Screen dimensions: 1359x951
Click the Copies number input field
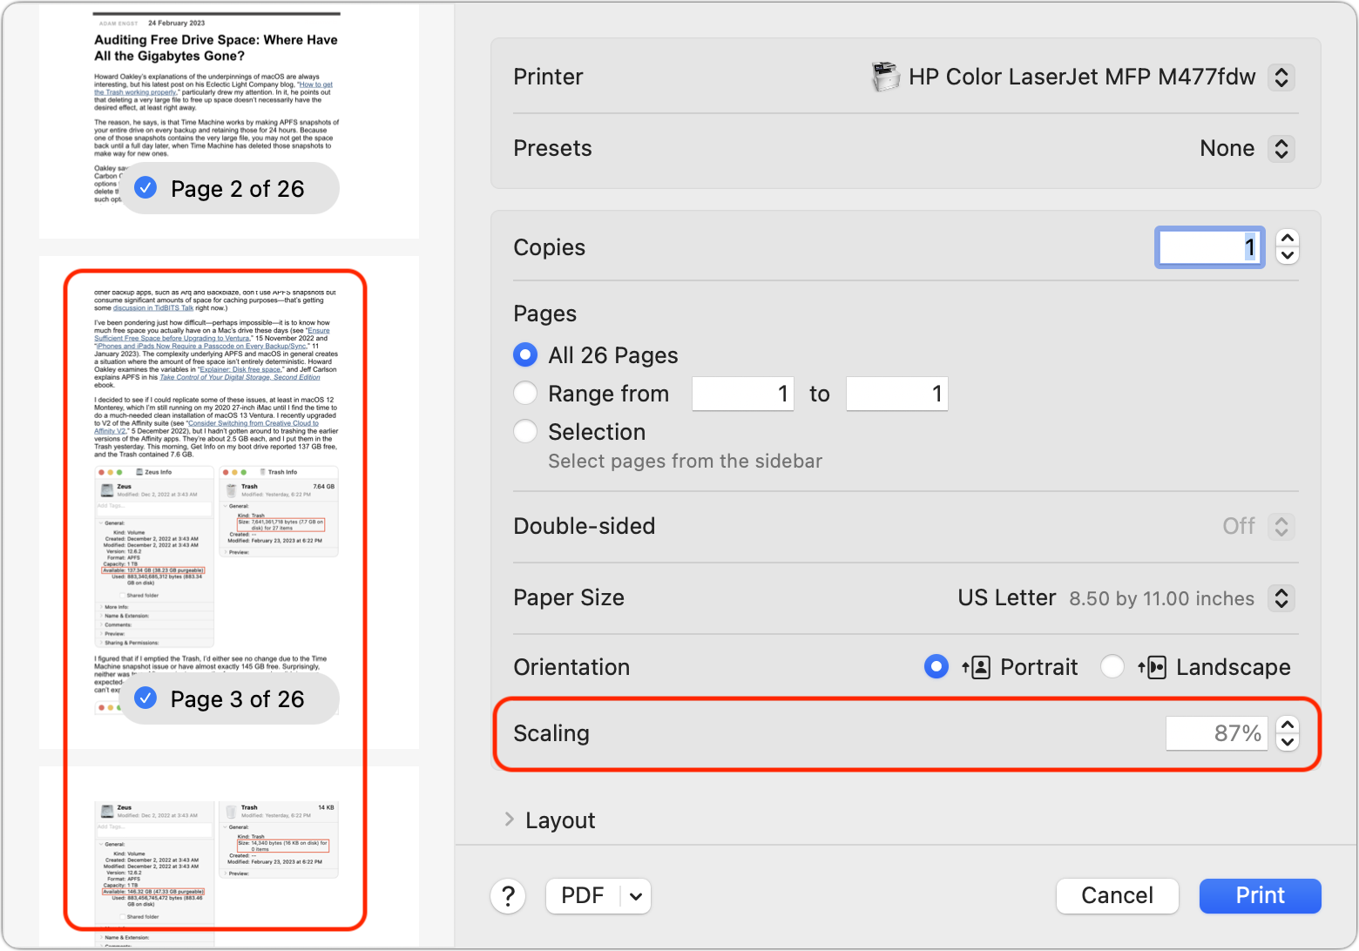point(1209,247)
